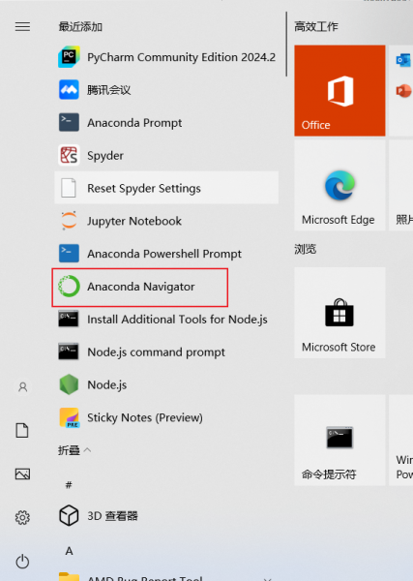
Task: Select Jupyter Notebook text entry
Action: pos(134,221)
